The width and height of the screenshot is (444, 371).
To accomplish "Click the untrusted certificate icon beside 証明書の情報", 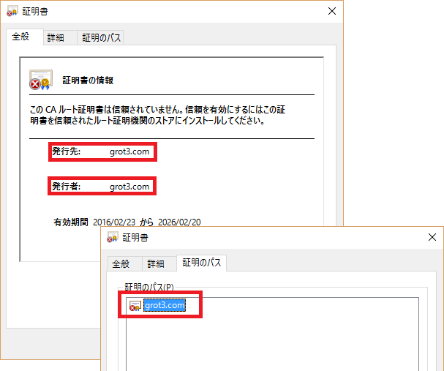I will pyautogui.click(x=39, y=80).
